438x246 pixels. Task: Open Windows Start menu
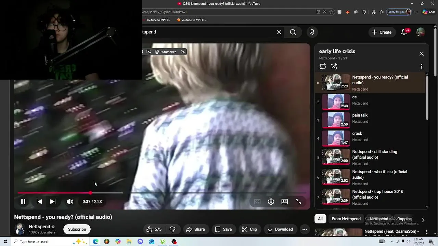pos(5,242)
